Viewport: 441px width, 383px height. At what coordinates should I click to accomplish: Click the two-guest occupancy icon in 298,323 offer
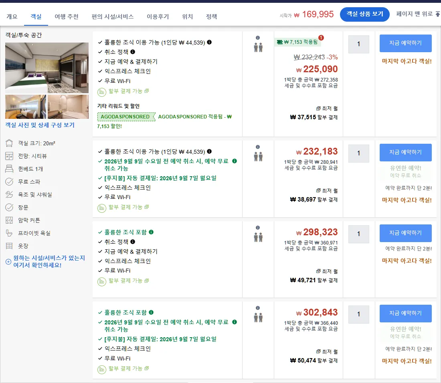(x=258, y=237)
